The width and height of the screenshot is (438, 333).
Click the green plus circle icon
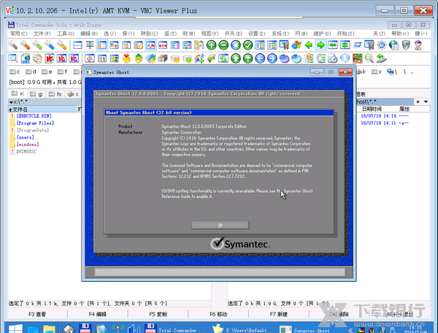pyautogui.click(x=212, y=45)
